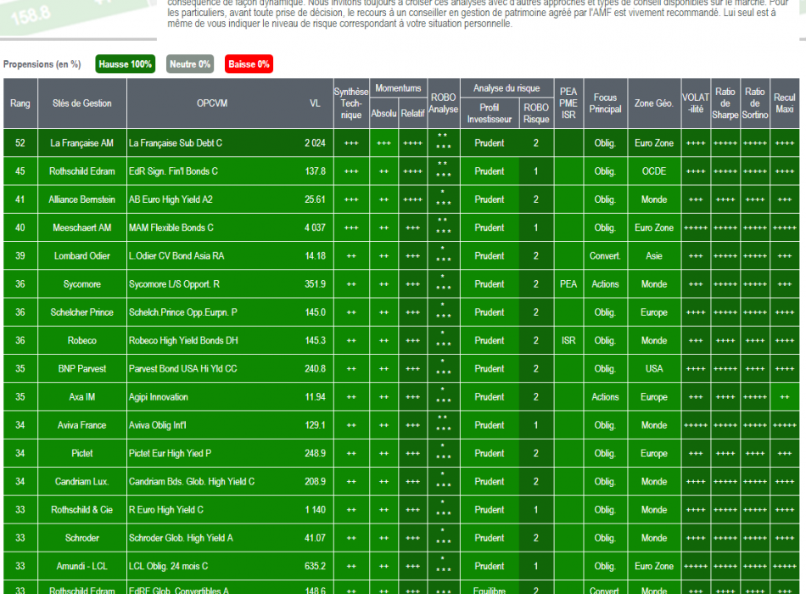The image size is (806, 594).
Task: Click the Asie zone cell
Action: (654, 256)
